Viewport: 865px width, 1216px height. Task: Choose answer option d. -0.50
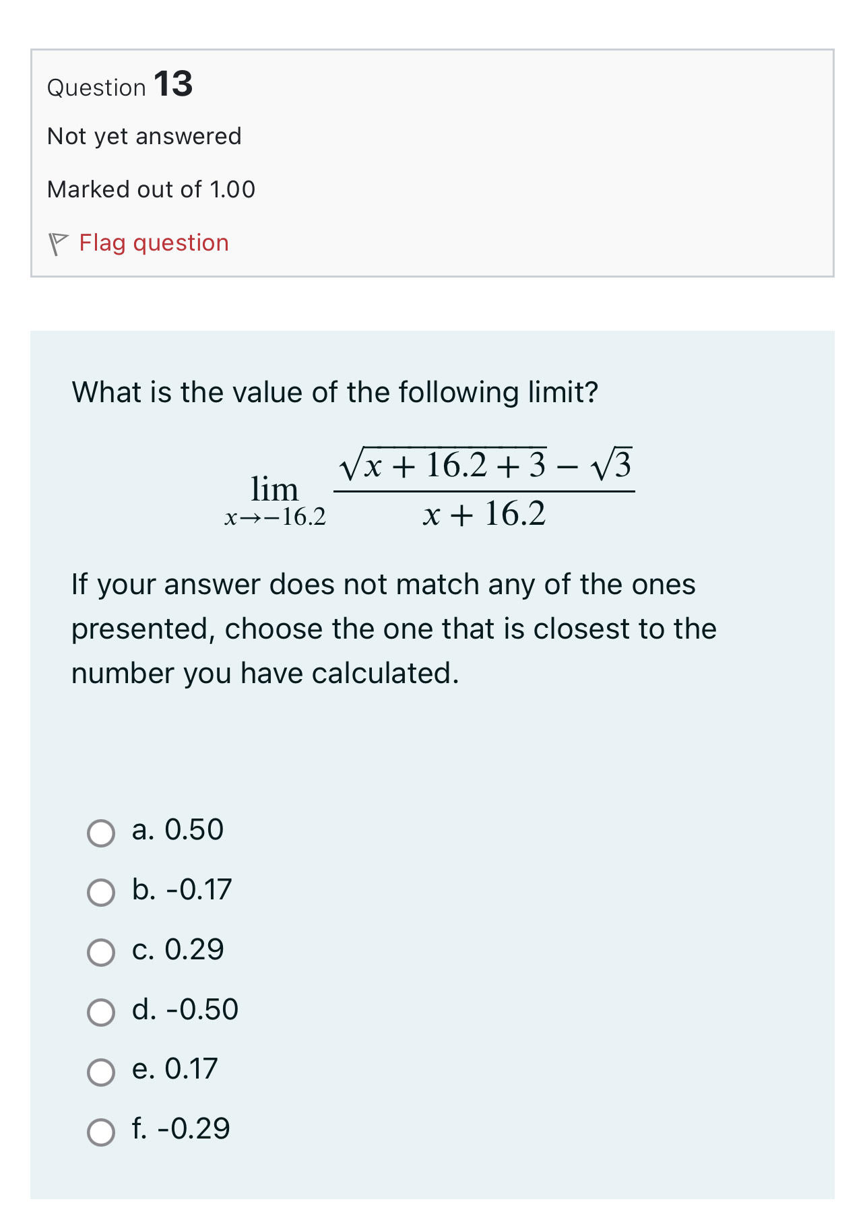click(101, 1010)
